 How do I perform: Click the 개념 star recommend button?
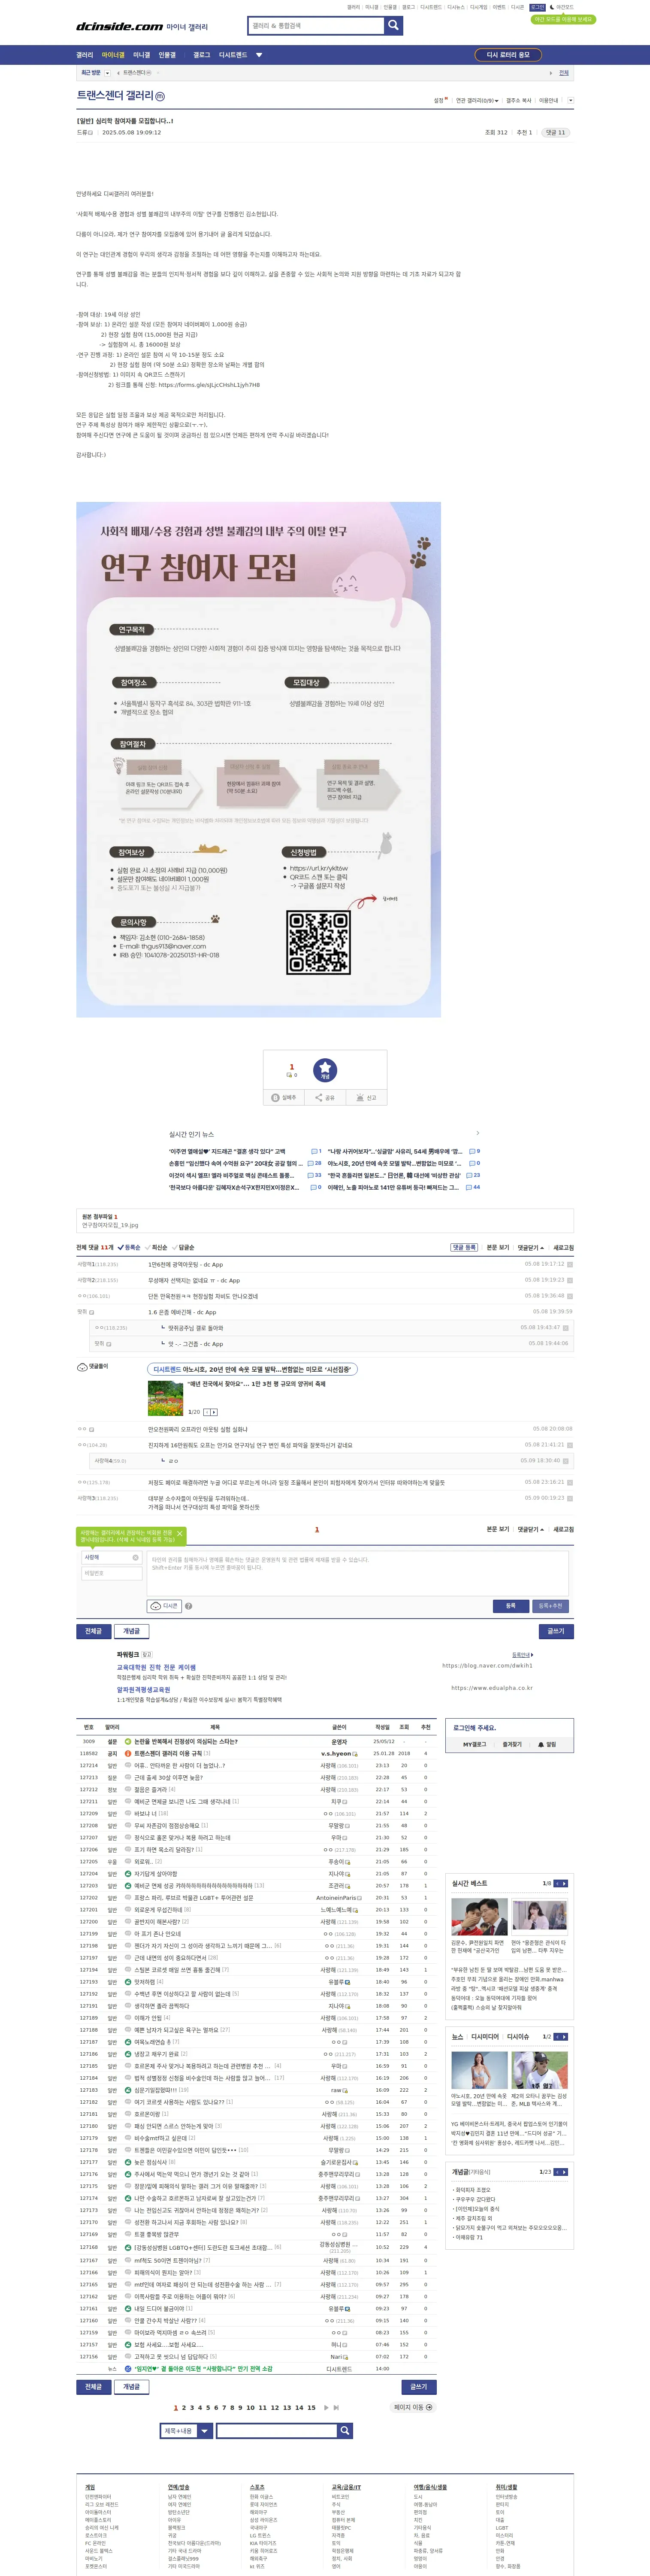[325, 1070]
